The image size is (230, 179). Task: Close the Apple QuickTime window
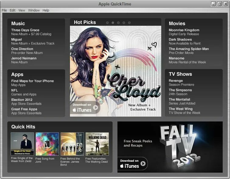pyautogui.click(x=226, y=4)
